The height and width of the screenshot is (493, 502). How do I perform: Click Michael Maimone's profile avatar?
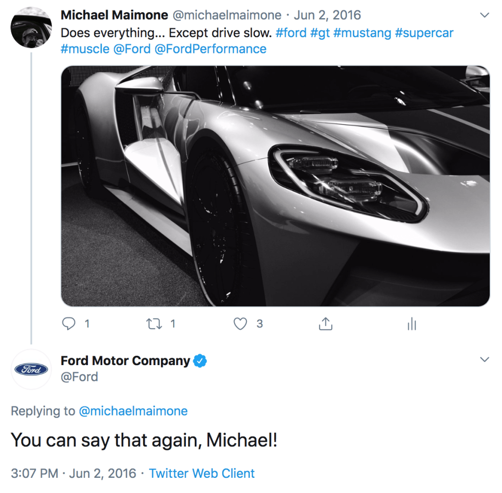tap(31, 28)
